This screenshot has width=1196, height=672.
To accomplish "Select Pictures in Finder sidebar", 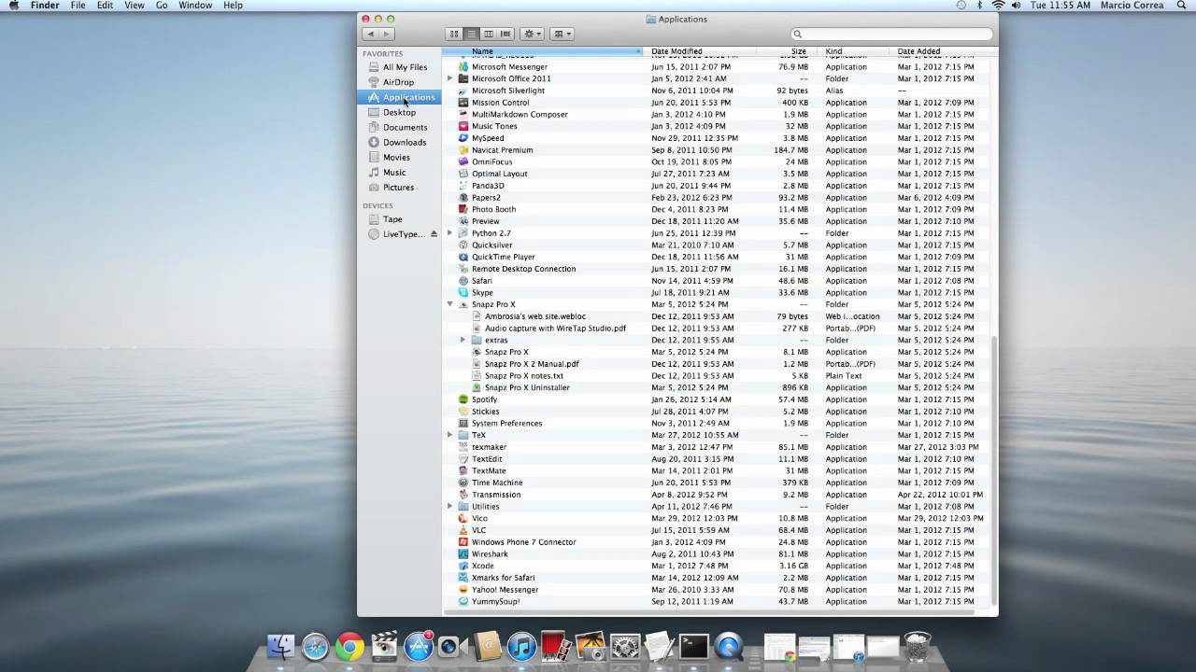I will point(399,187).
